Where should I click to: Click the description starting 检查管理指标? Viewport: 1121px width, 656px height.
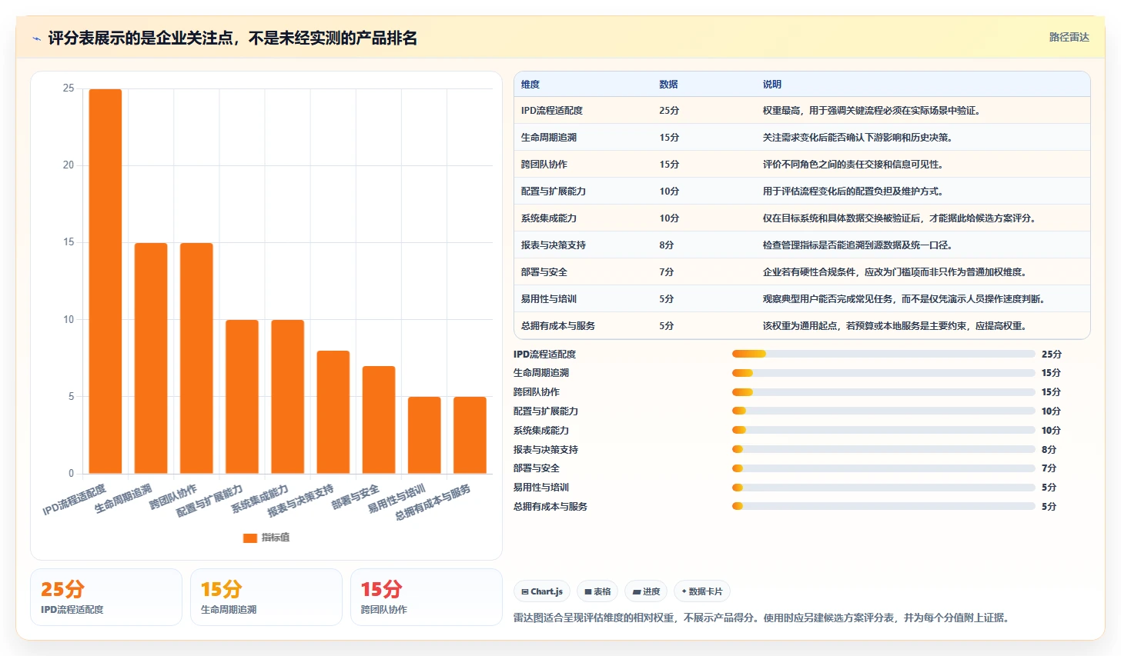[x=858, y=245]
